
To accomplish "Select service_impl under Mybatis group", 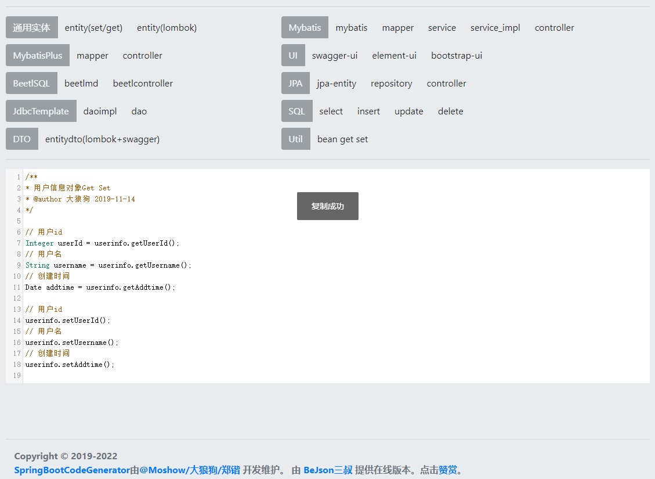I will [495, 27].
